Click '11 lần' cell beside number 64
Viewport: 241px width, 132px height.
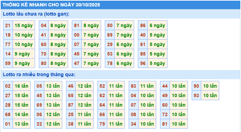116,105
